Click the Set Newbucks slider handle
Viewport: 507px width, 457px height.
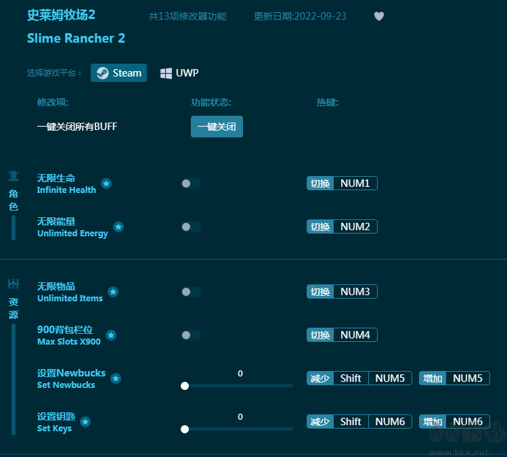[185, 386]
